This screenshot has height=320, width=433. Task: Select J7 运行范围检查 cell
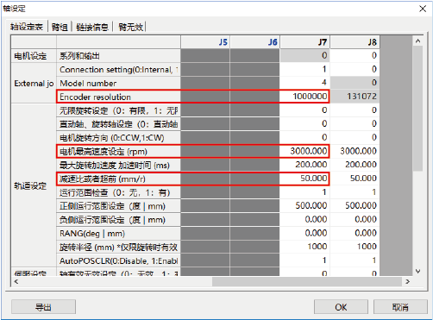(304, 192)
